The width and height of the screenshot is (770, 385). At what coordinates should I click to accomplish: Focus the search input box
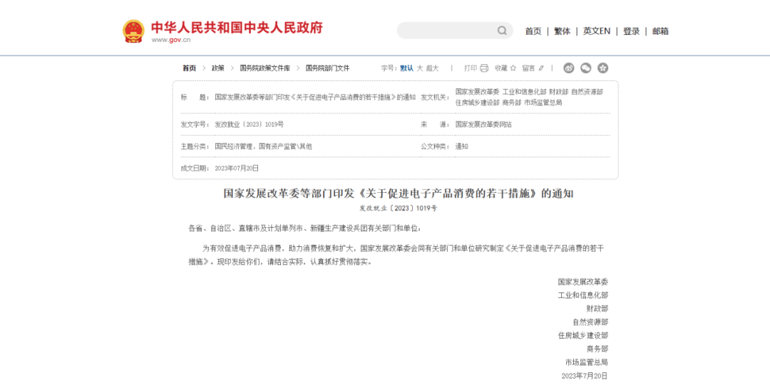click(x=446, y=31)
